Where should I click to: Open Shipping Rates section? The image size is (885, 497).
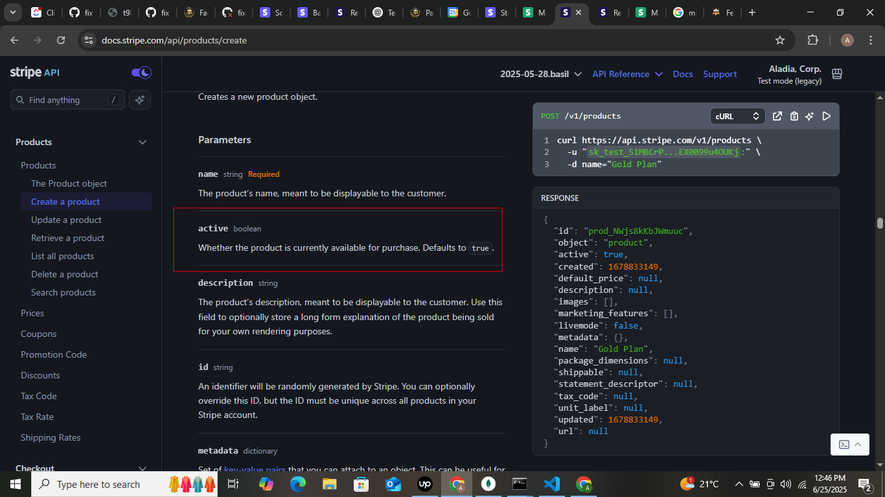click(51, 437)
